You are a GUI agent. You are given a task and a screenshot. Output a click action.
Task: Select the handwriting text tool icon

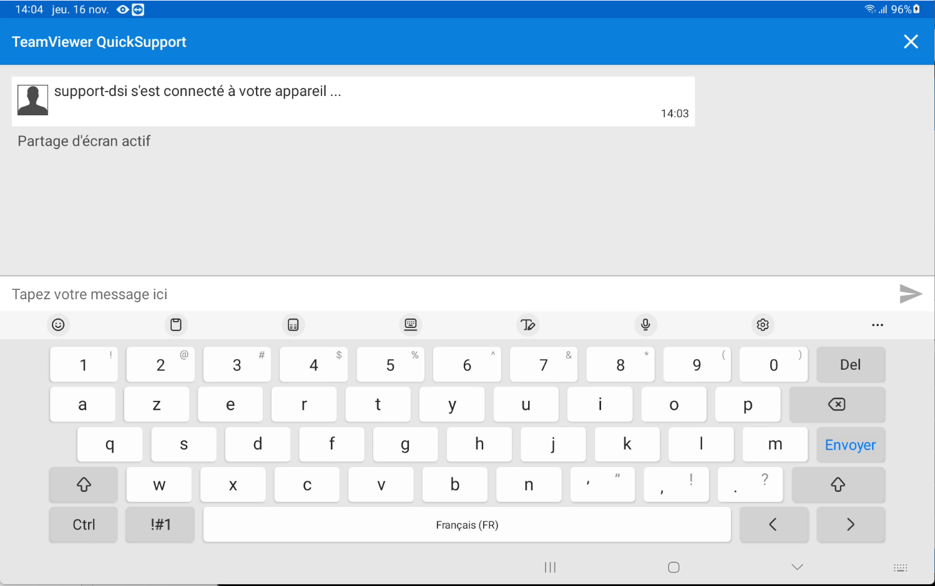528,325
